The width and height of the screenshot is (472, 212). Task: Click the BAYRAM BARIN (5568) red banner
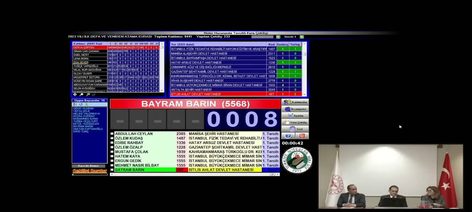pyautogui.click(x=195, y=104)
